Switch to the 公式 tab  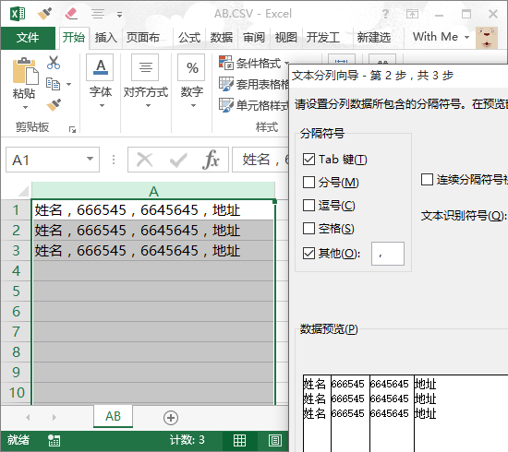[x=189, y=38]
